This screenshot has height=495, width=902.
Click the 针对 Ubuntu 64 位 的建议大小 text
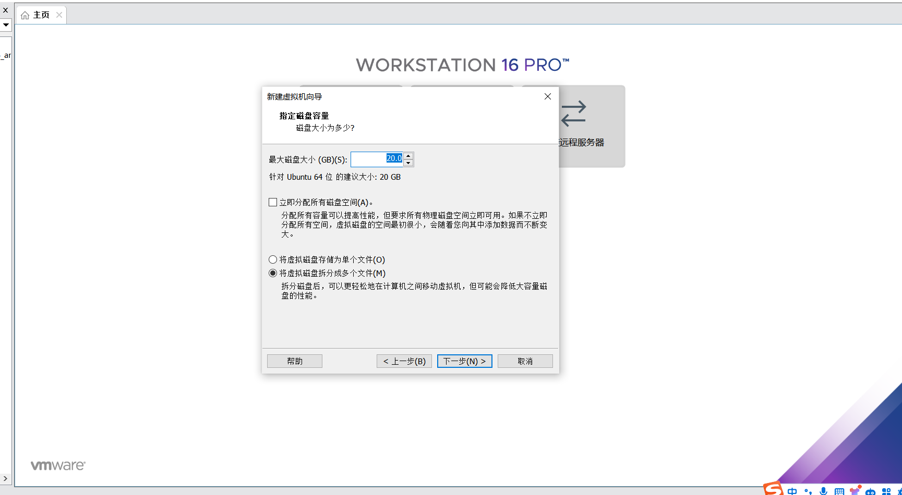point(335,177)
